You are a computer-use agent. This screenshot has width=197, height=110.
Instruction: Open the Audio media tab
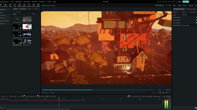pyautogui.click(x=10, y=5)
